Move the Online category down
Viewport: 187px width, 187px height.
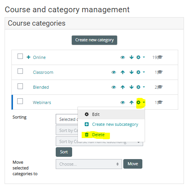click(131, 57)
